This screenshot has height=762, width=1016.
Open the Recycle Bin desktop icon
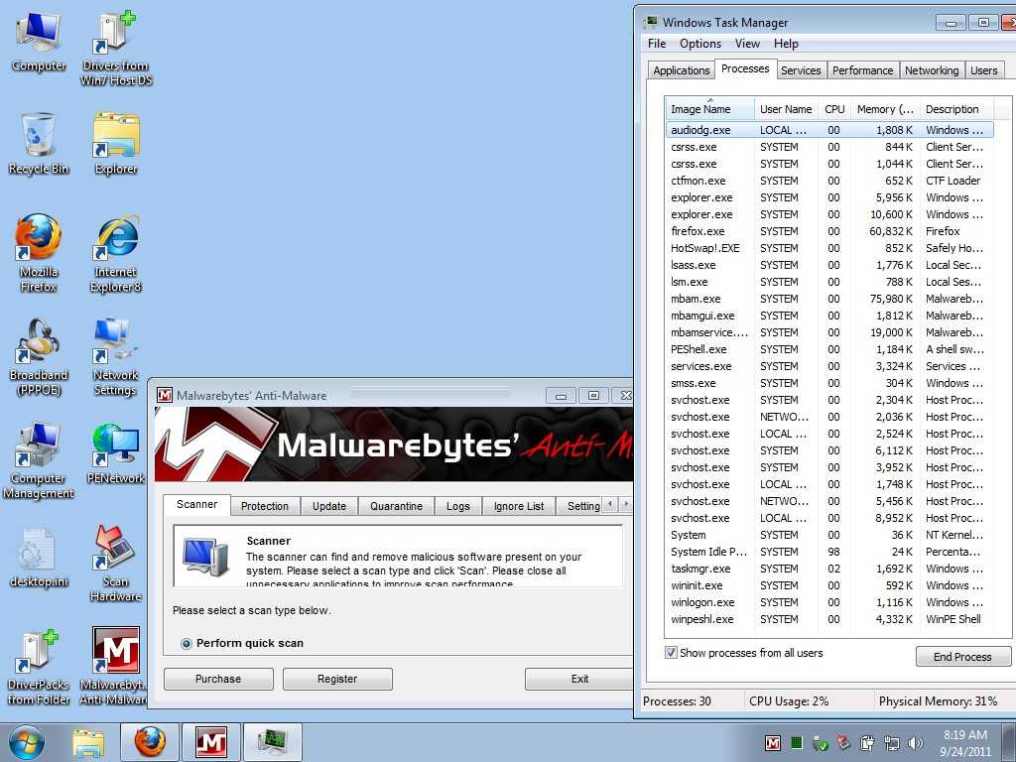(x=39, y=137)
